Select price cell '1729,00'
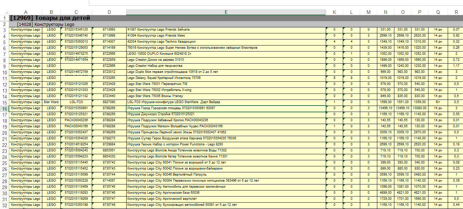The width and height of the screenshot is (463, 209). (385, 199)
